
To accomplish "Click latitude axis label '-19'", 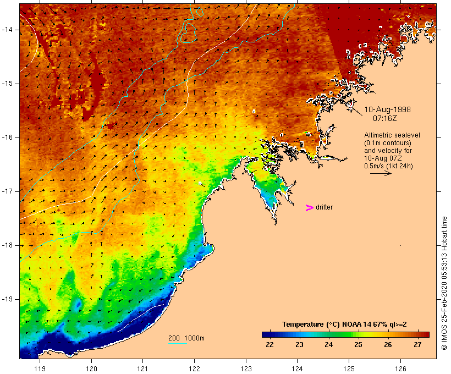I will point(7,299).
